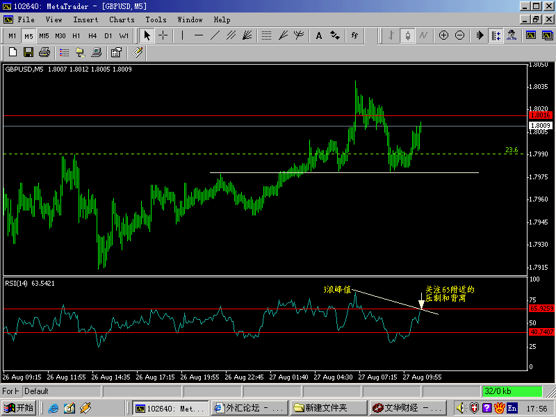Click the volume speaker tray icon
556x417 pixels.
tap(461, 408)
